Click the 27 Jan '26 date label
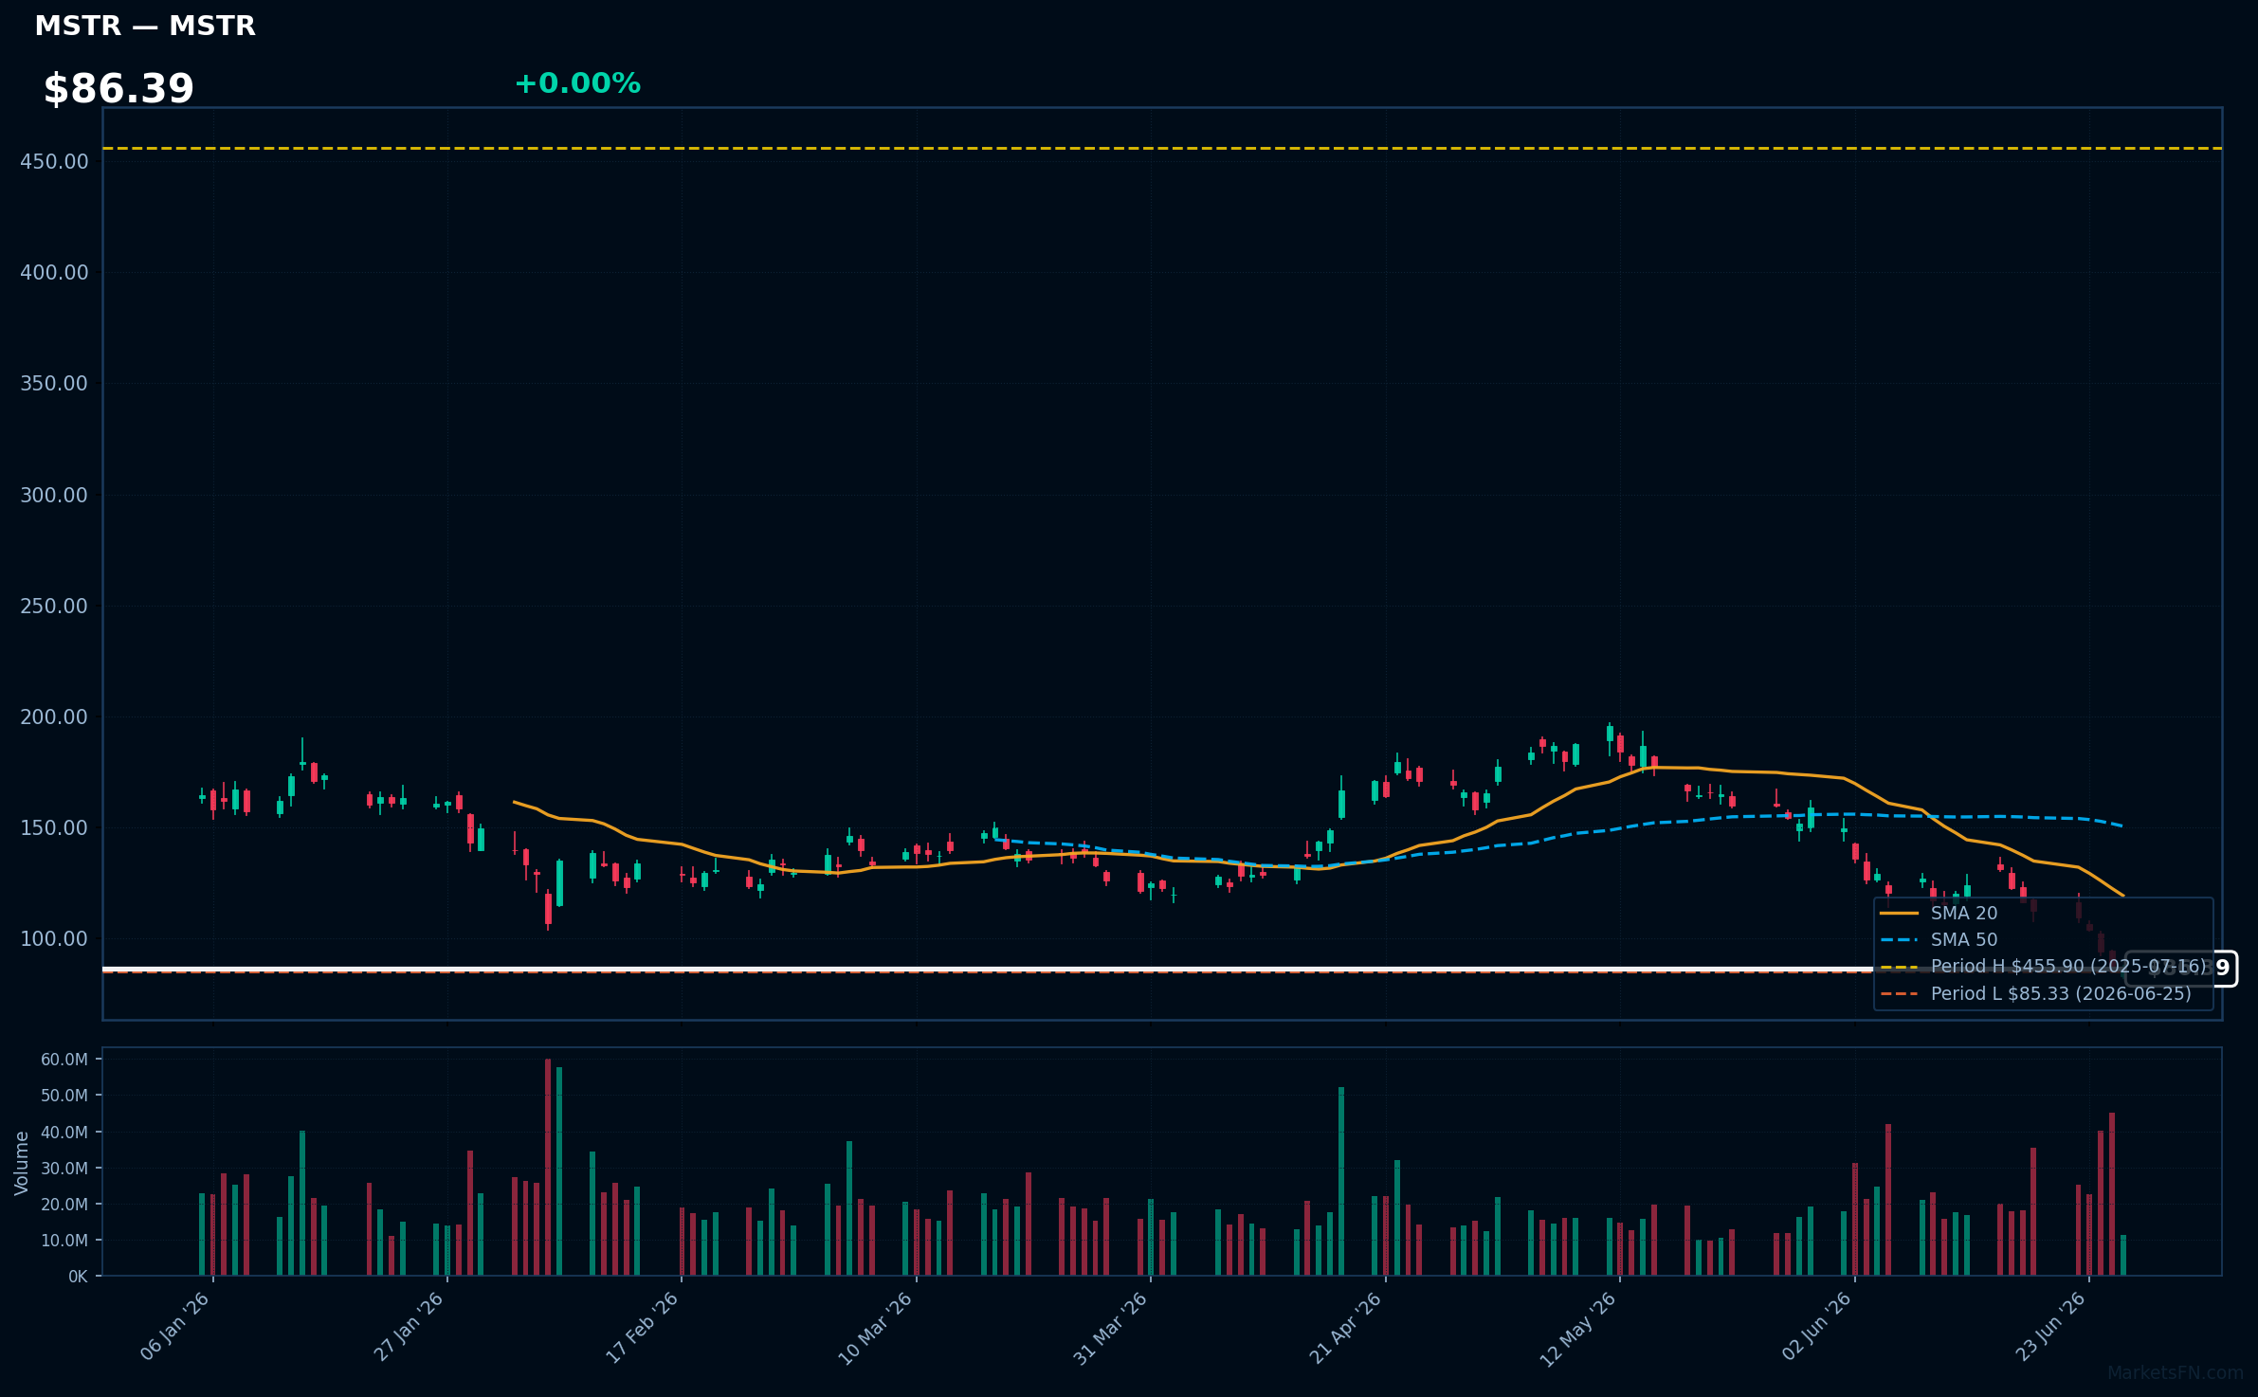This screenshot has height=1397, width=2258. (x=410, y=1325)
